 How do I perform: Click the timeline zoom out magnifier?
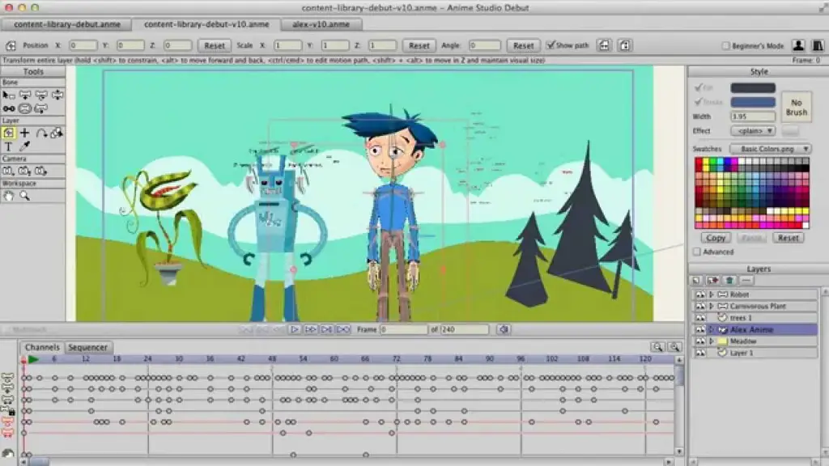coord(657,347)
